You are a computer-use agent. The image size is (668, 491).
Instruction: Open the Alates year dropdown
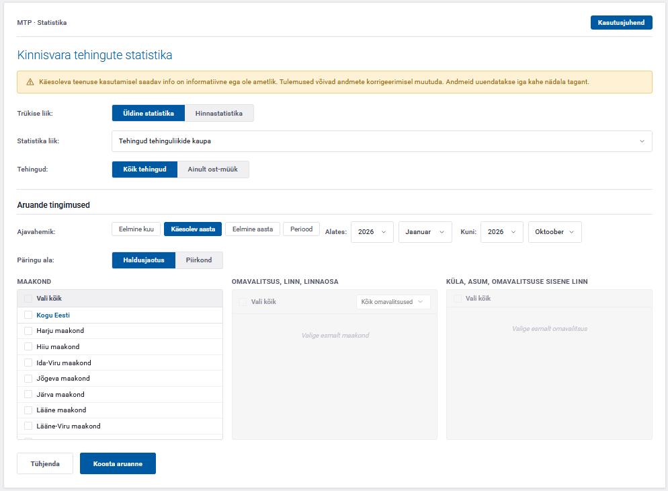(372, 232)
